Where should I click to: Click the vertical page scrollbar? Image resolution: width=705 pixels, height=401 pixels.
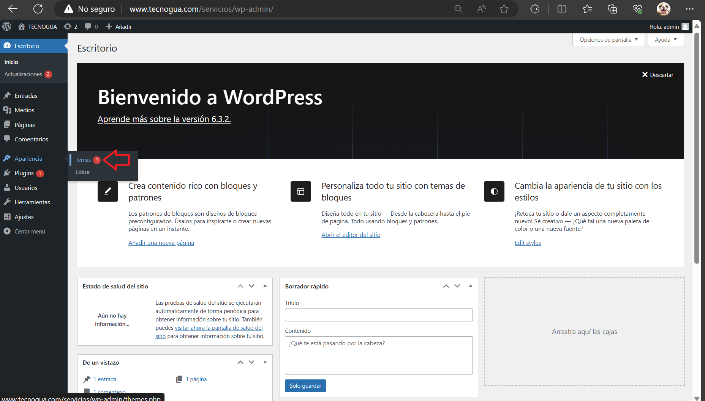(697, 148)
